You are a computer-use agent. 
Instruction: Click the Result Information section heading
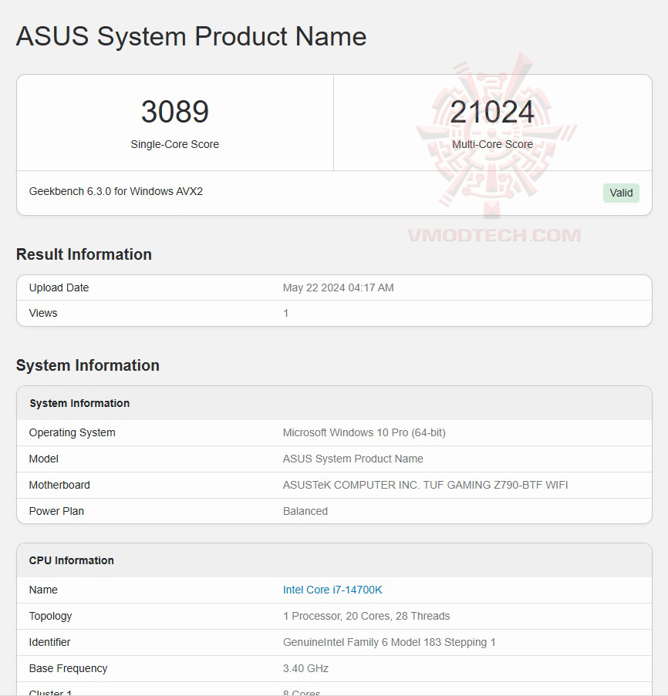click(84, 254)
